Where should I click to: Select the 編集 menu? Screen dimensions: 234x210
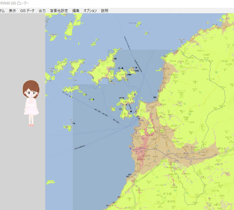[x=76, y=11]
